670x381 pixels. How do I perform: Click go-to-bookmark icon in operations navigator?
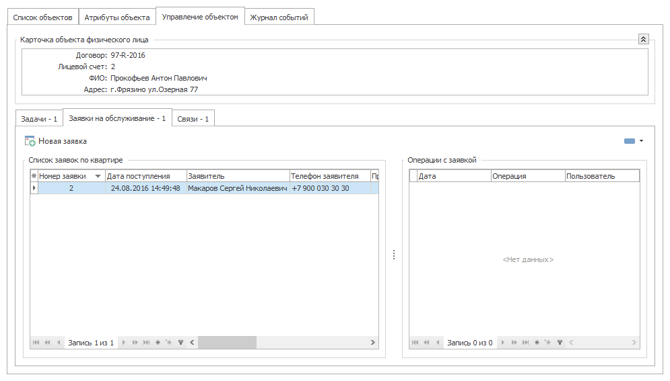coord(548,342)
